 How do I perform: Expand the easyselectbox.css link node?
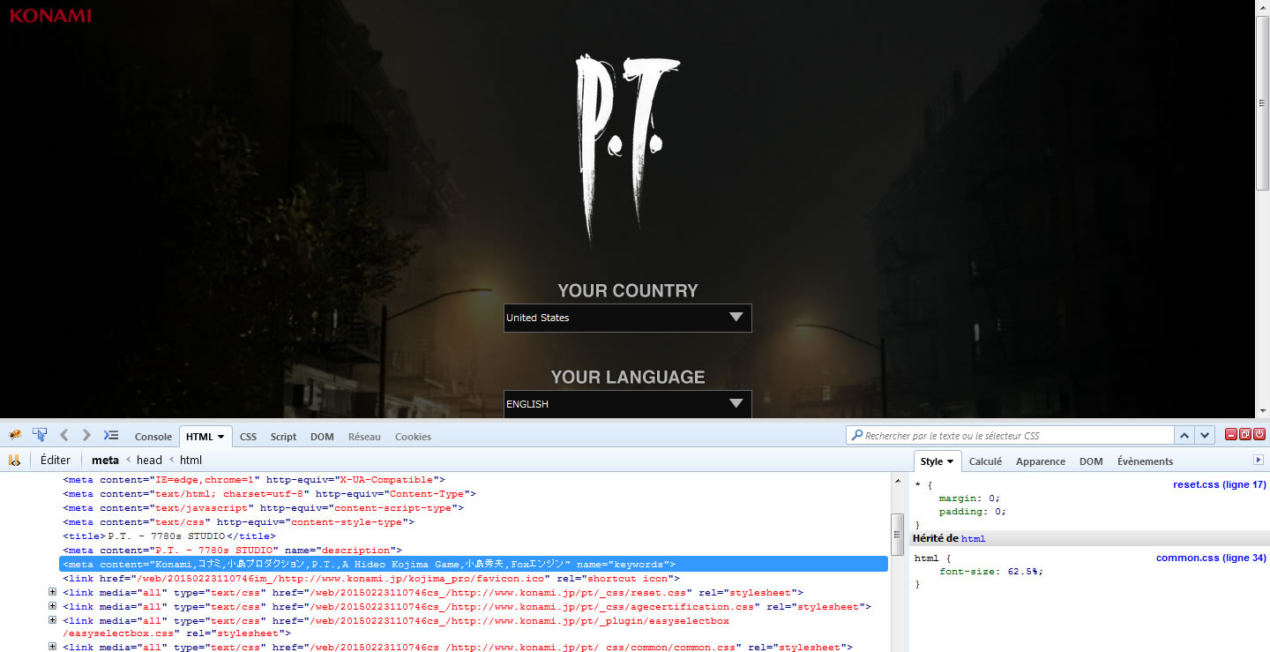click(53, 621)
